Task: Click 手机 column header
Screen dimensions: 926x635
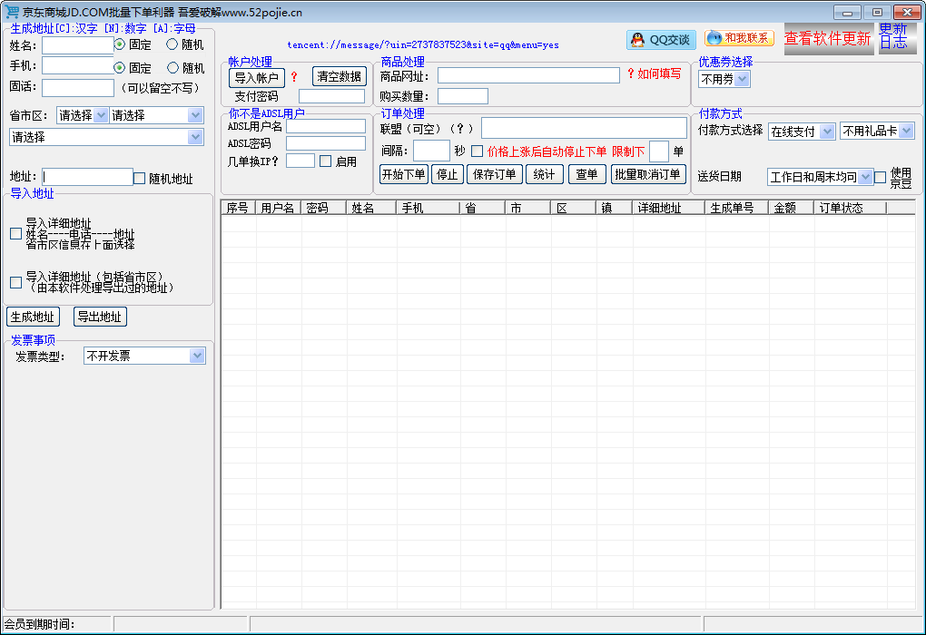Action: coord(429,208)
